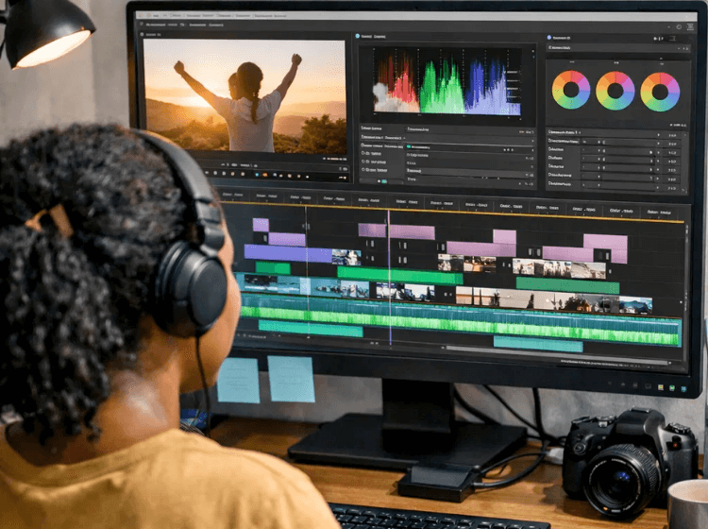Viewport: 708px width, 529px height.
Task: Click the left-most color wheel
Action: tap(571, 91)
